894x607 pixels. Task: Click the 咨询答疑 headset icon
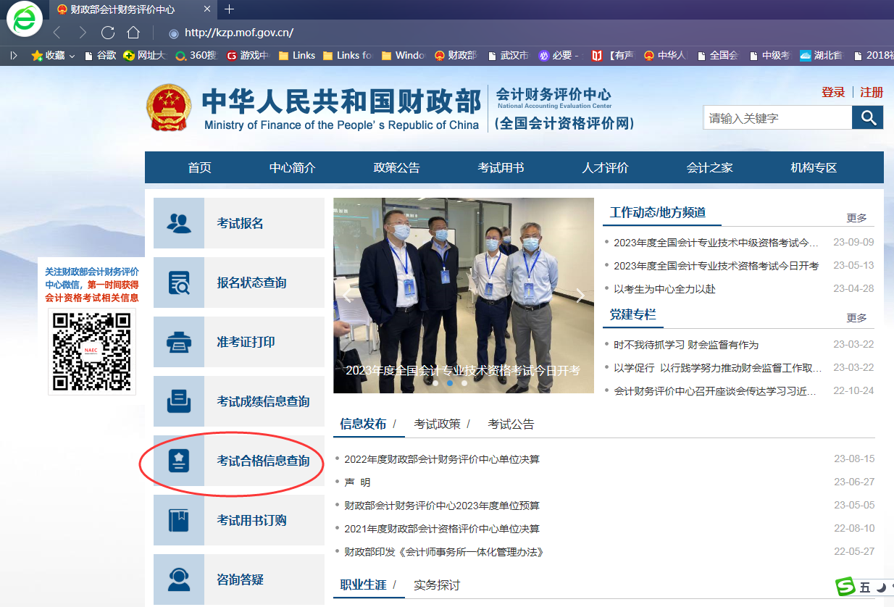point(179,579)
